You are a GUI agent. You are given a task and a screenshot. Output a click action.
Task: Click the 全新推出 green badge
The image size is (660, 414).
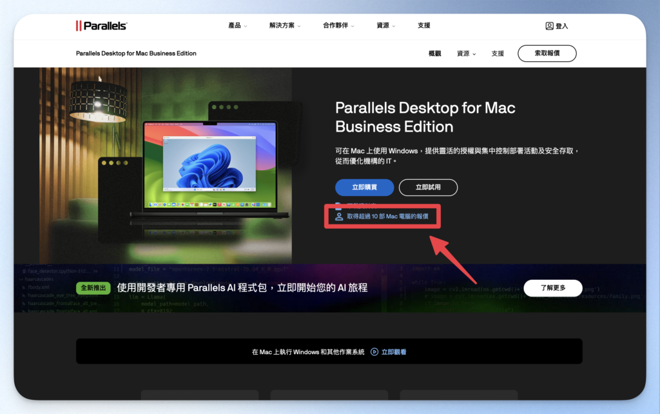[x=93, y=288]
